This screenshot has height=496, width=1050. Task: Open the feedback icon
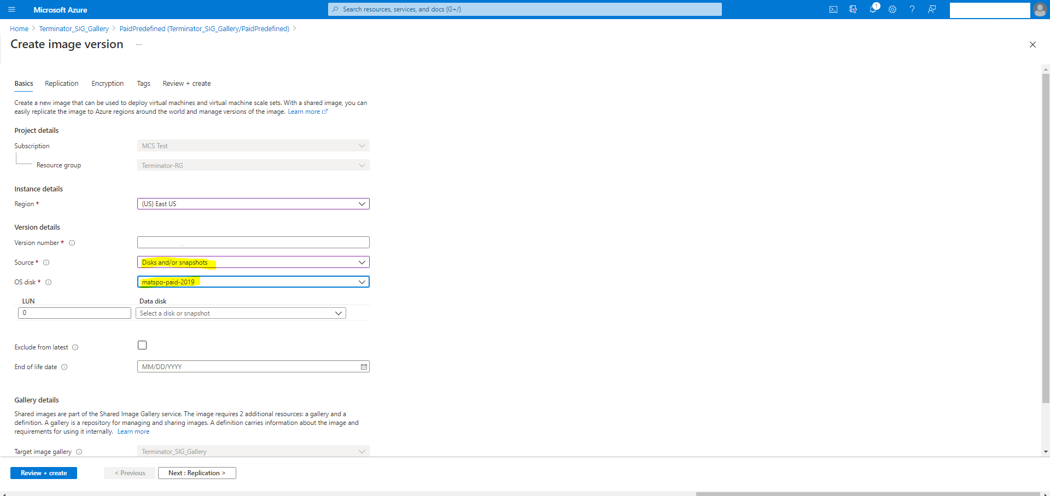932,9
